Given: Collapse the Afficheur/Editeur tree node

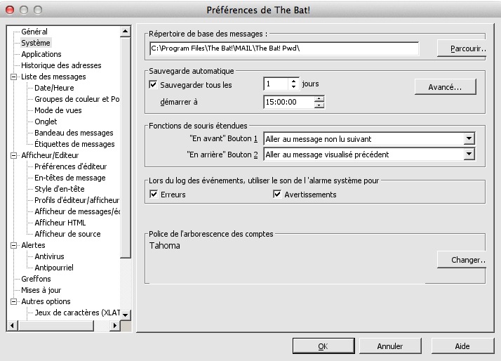Looking at the screenshot, I should tap(13, 155).
